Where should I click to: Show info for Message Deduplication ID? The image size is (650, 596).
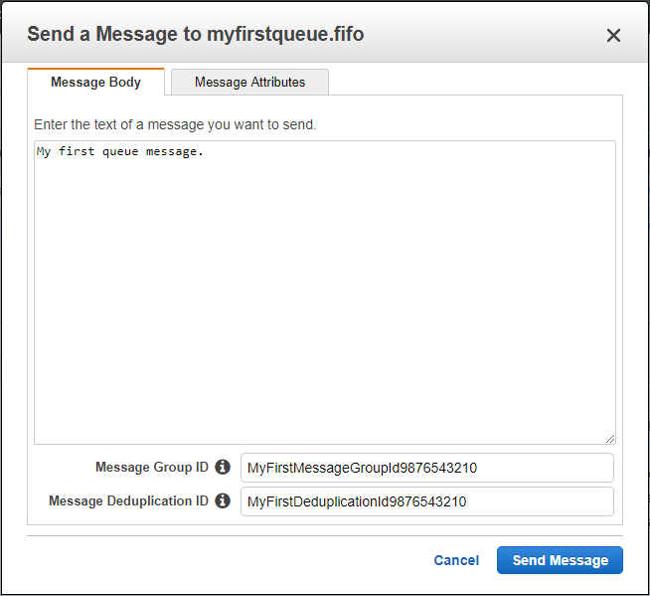tap(223, 500)
